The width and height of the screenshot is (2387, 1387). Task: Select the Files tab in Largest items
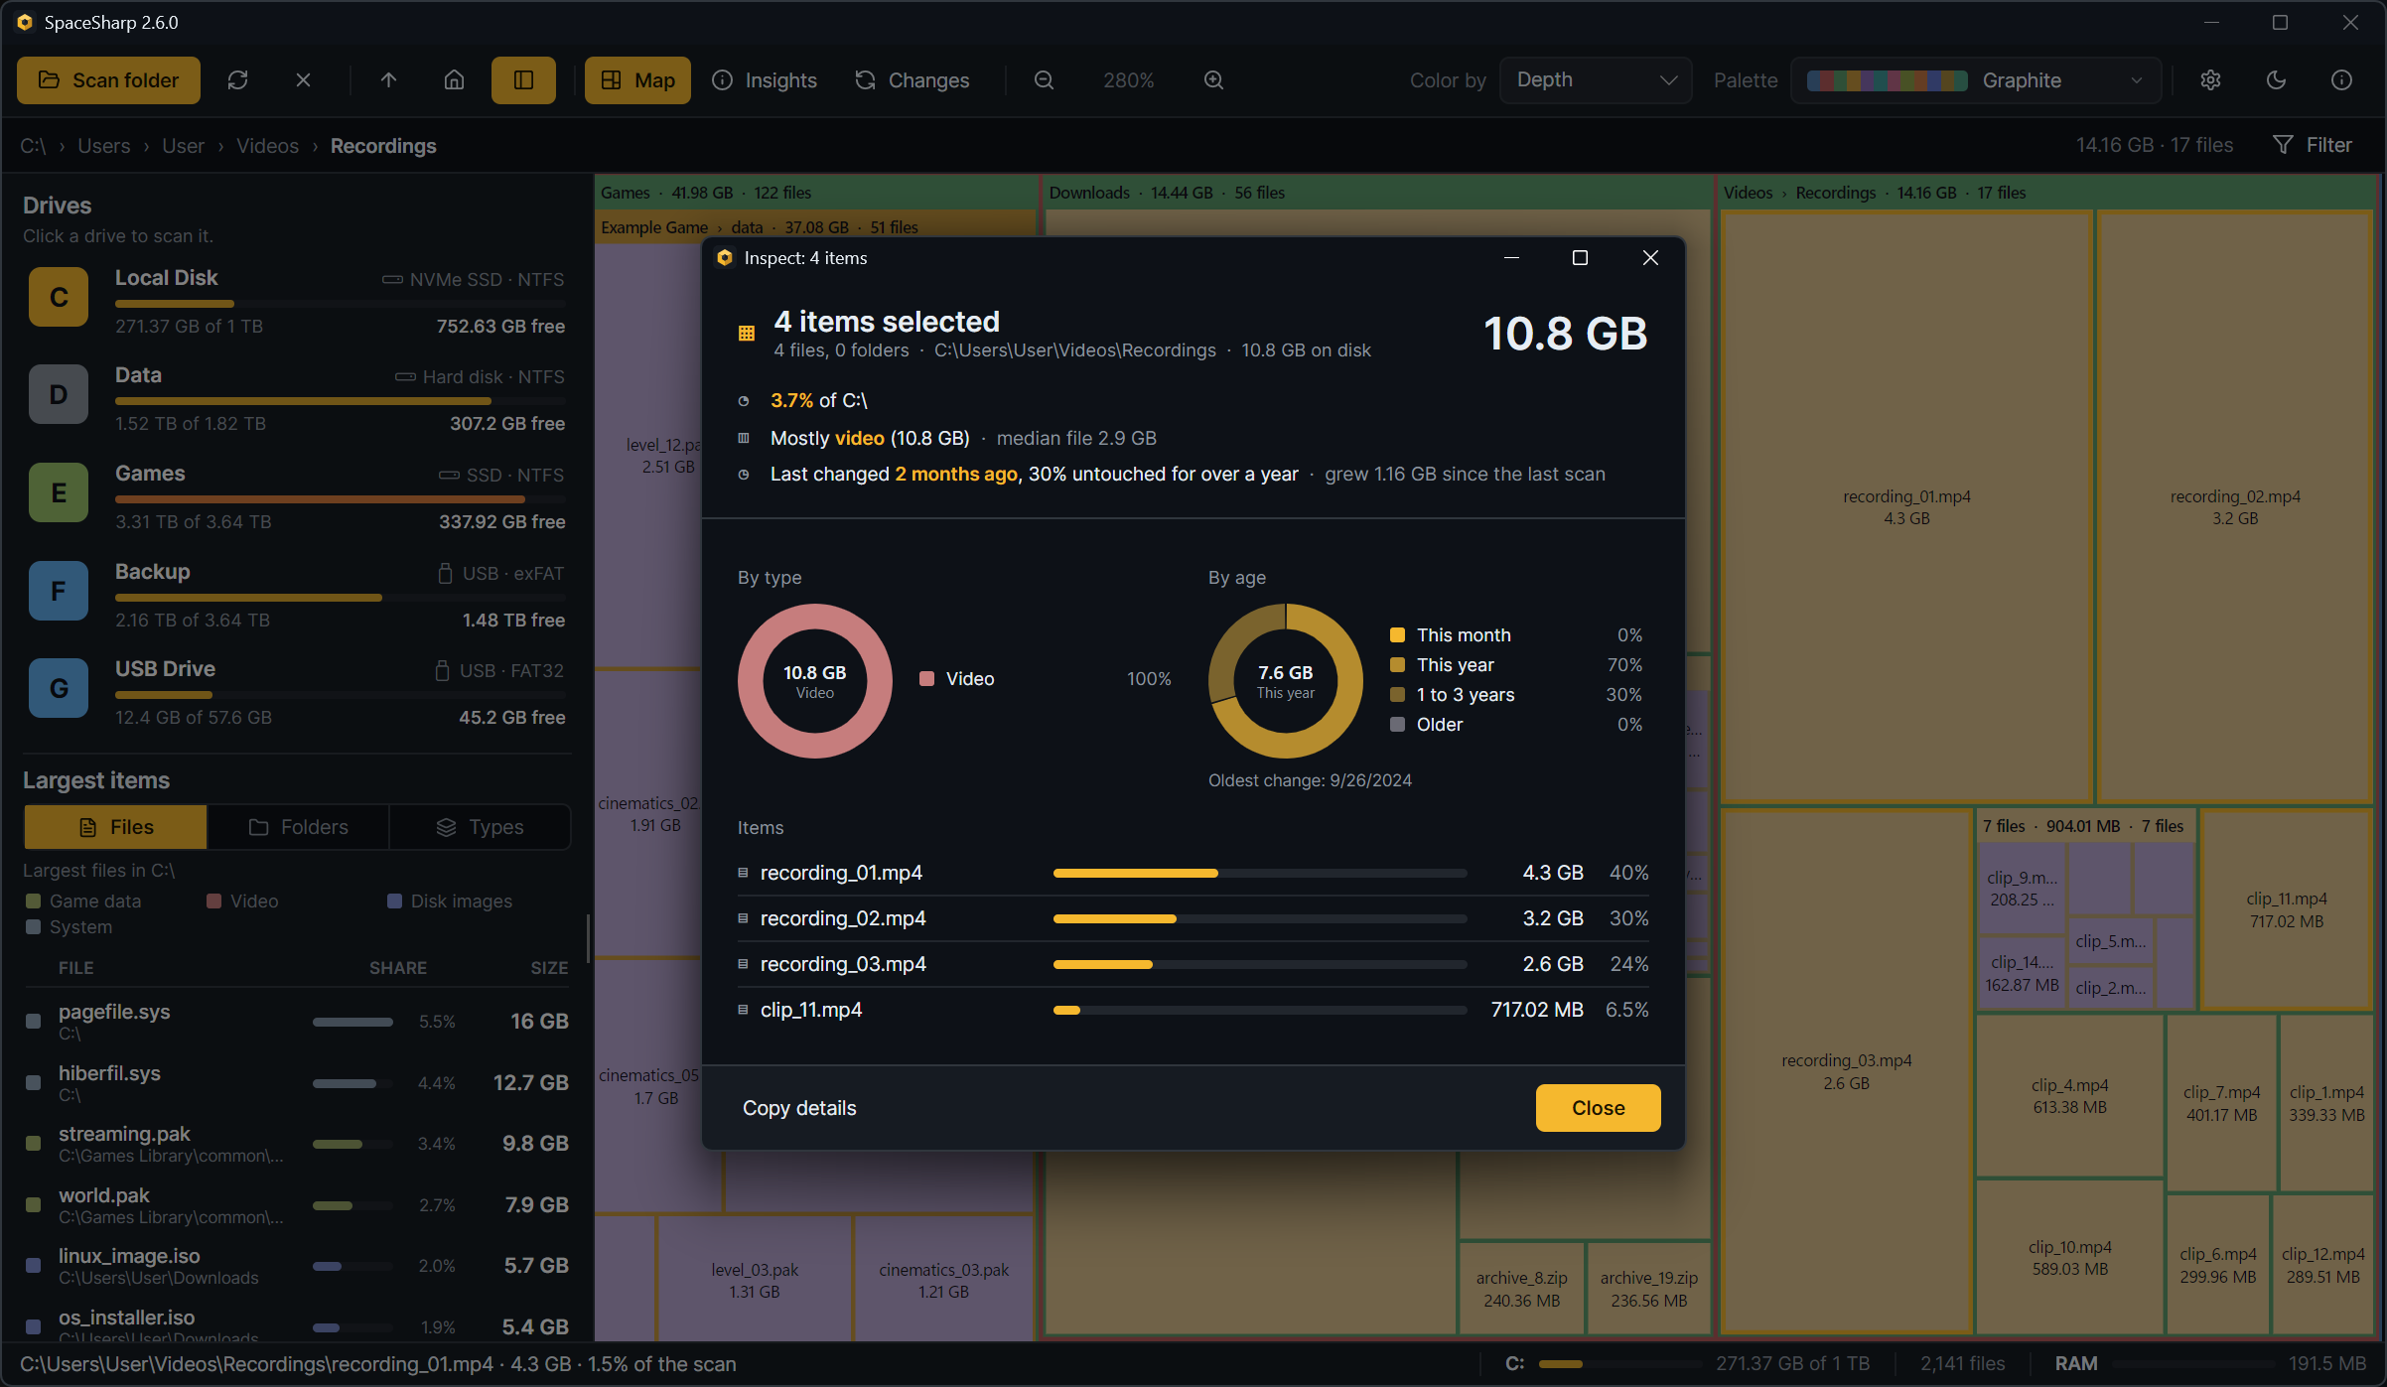(115, 827)
